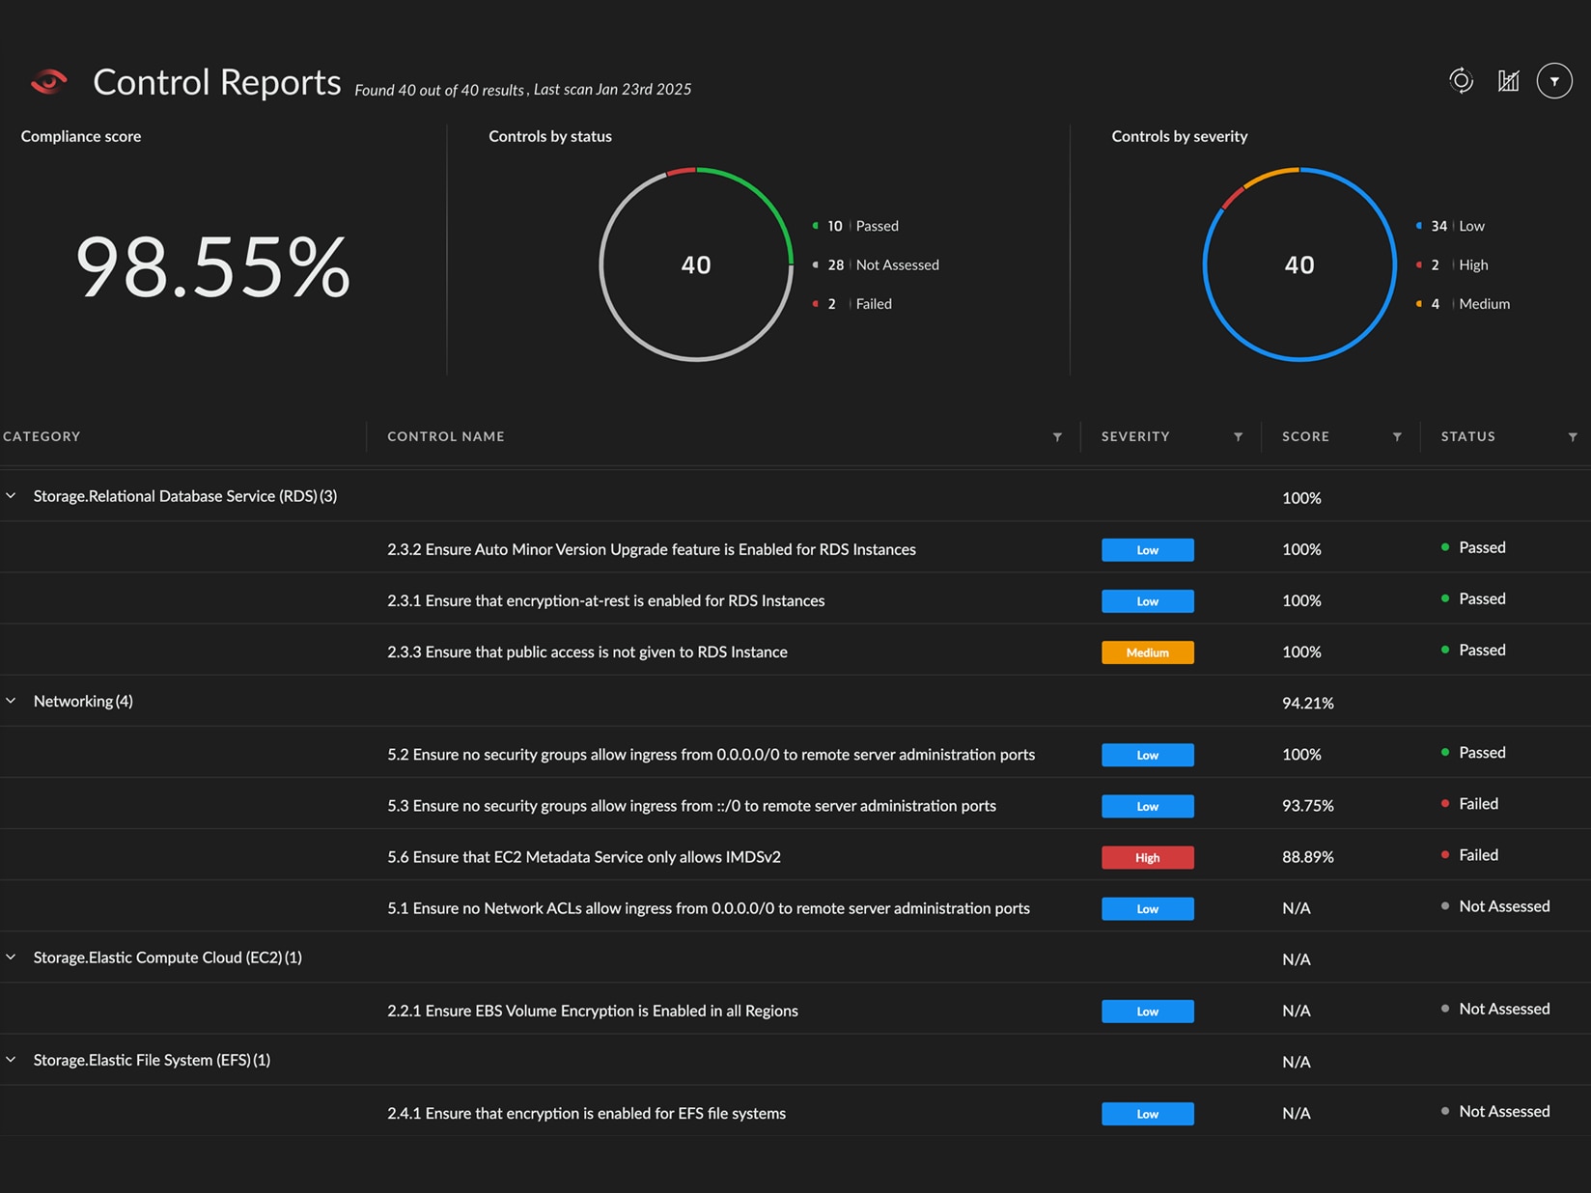The width and height of the screenshot is (1591, 1193).
Task: Click the Controls by severity donut chart
Action: pos(1299,264)
